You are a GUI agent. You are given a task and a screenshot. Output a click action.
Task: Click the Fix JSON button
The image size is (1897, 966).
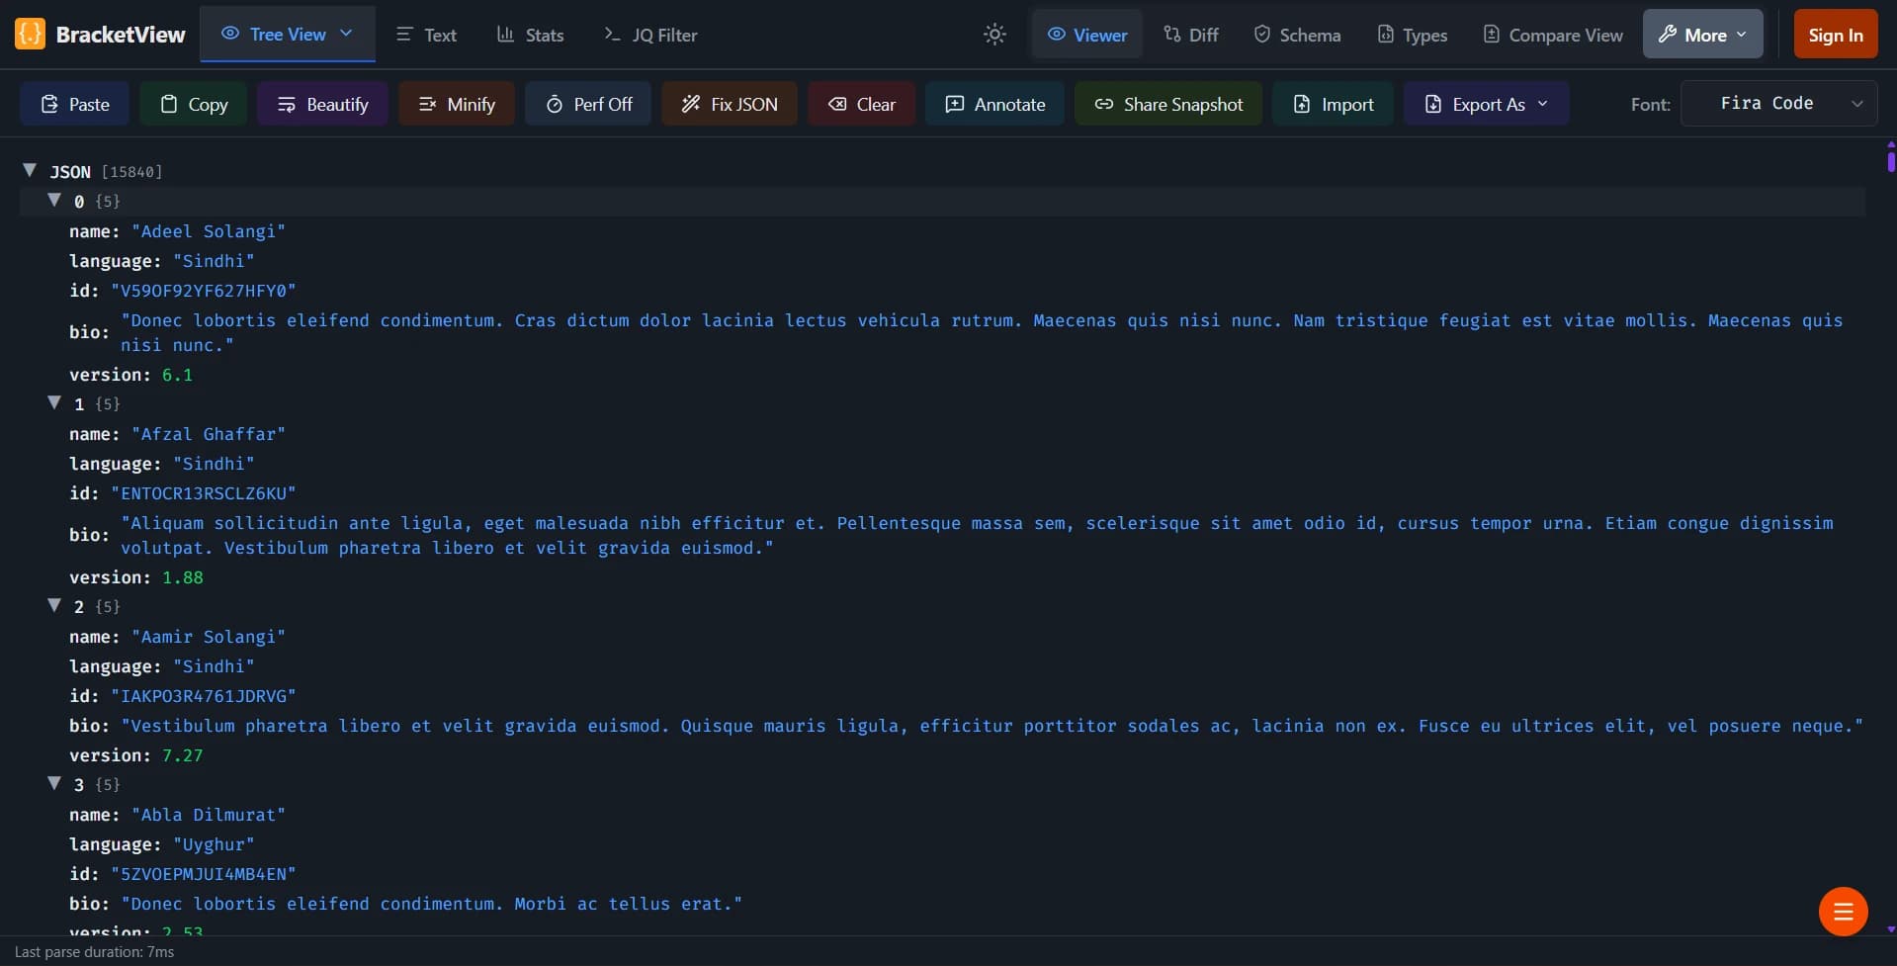click(730, 104)
